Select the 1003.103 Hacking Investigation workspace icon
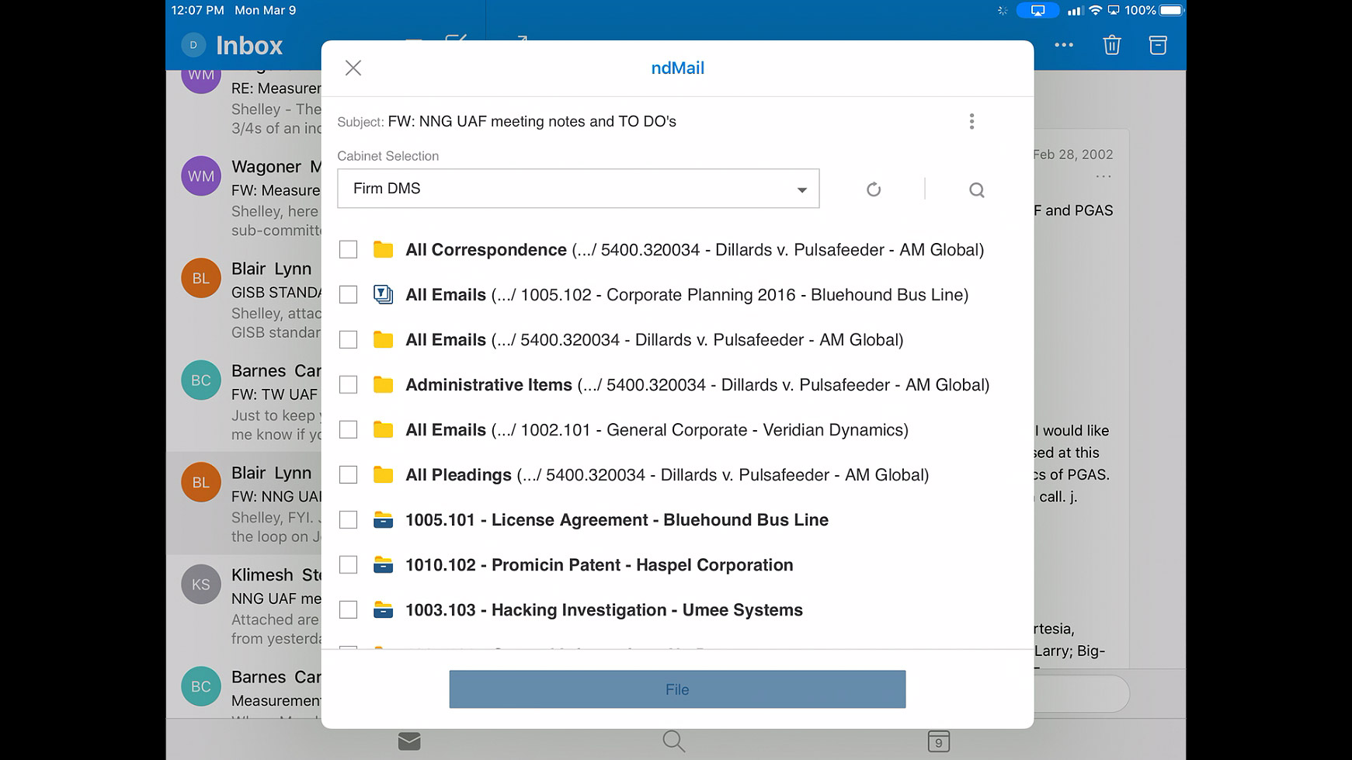 point(383,610)
